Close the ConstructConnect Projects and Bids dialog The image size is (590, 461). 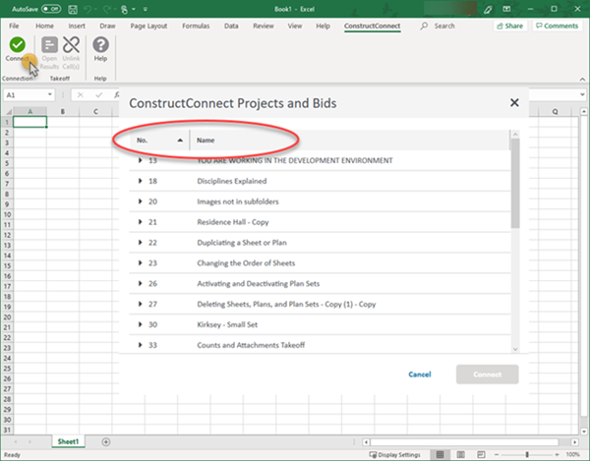click(514, 102)
